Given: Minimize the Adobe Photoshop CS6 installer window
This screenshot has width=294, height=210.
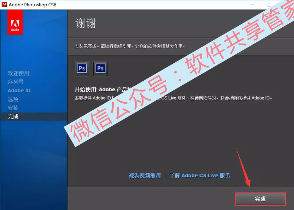Looking at the screenshot, I should tap(253, 5).
